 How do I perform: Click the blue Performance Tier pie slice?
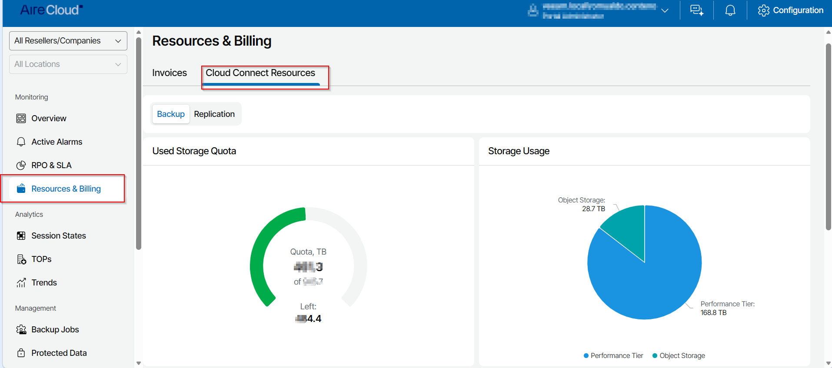(652, 282)
